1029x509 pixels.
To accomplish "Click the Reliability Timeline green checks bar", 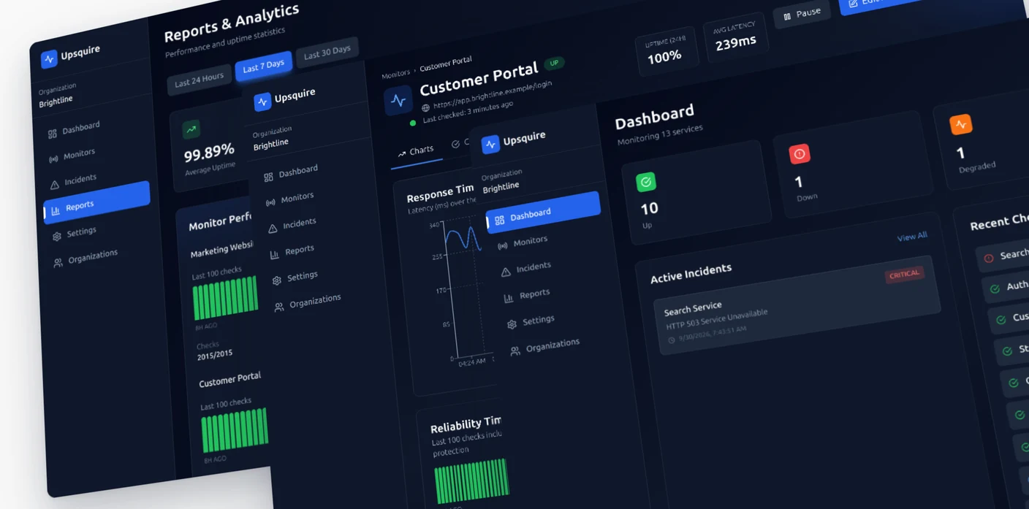I will pos(472,481).
